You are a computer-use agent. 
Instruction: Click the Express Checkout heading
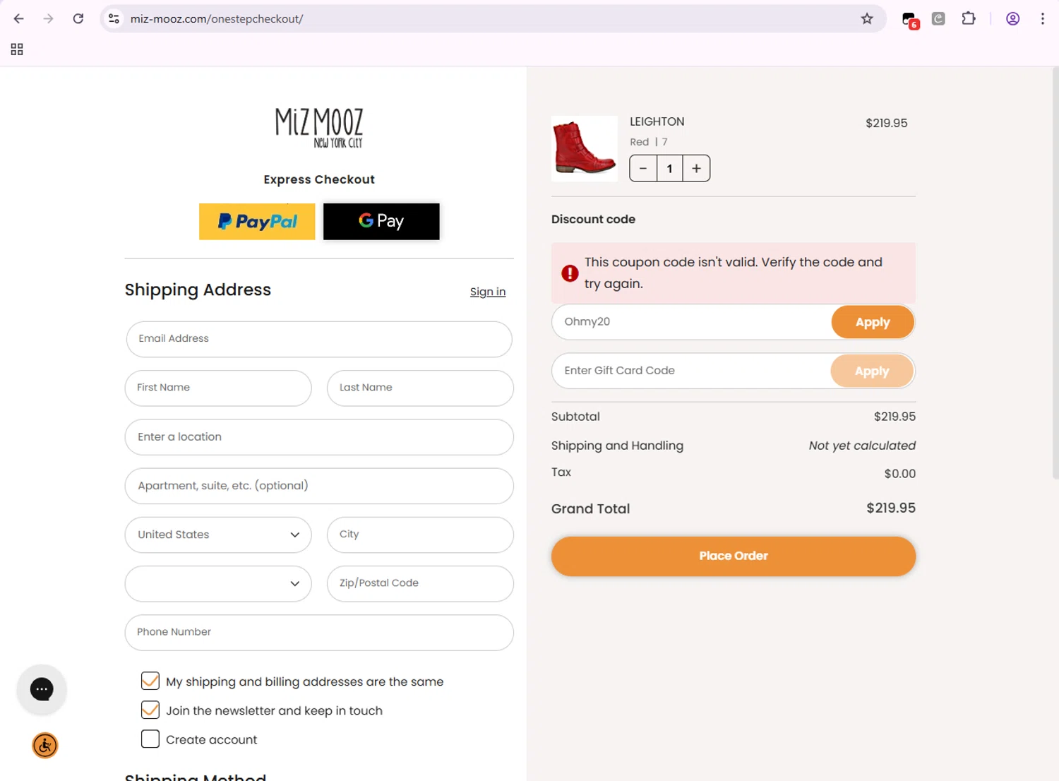(x=319, y=179)
